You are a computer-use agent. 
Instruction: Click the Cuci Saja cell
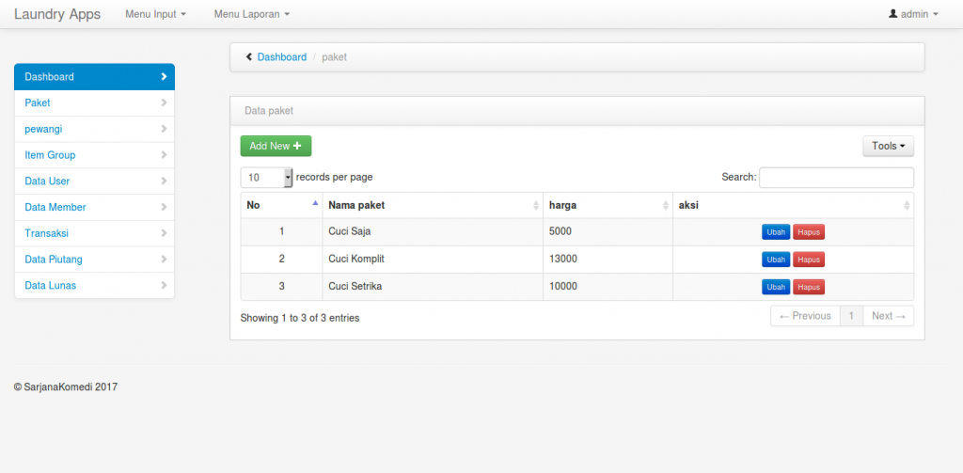433,232
